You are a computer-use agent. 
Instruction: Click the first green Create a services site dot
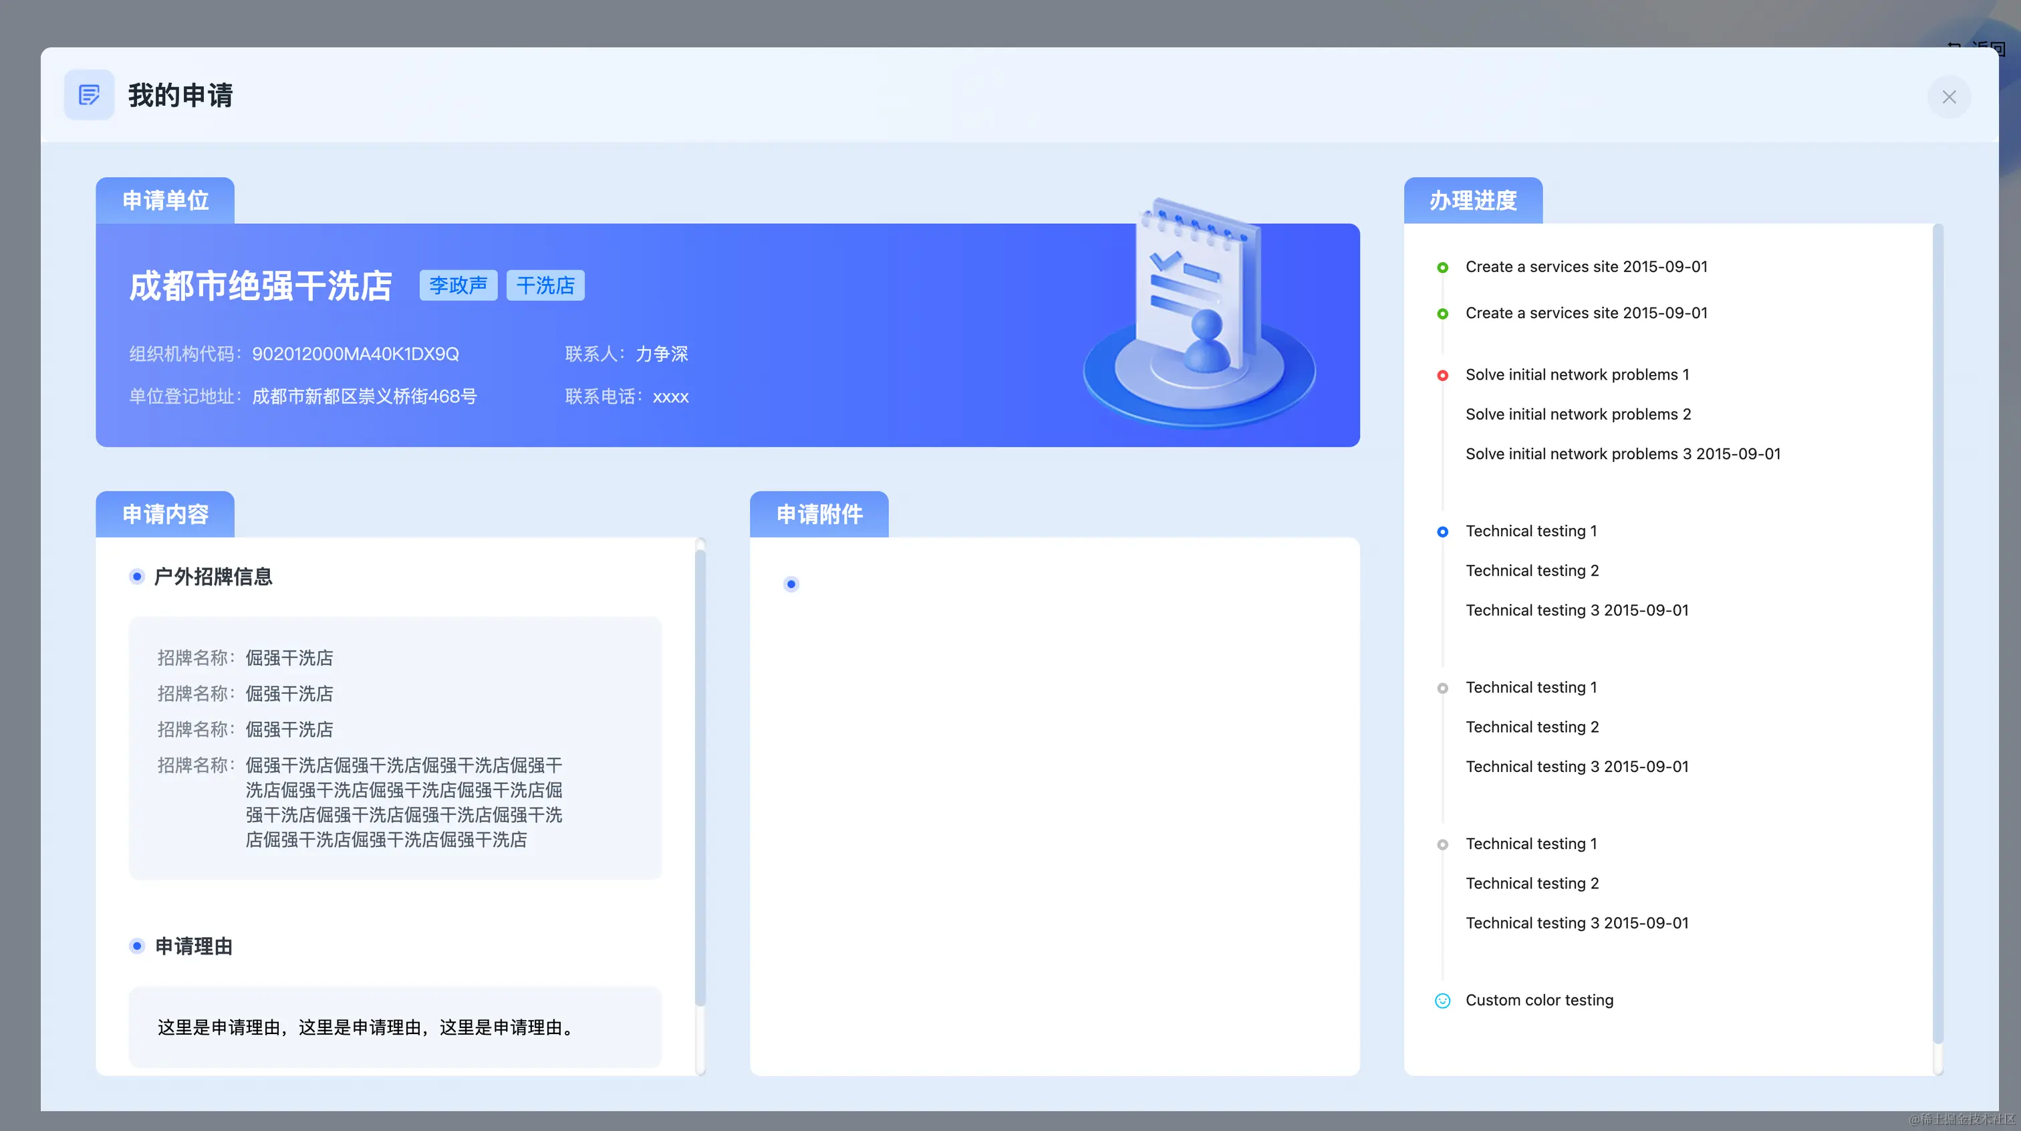(x=1442, y=267)
